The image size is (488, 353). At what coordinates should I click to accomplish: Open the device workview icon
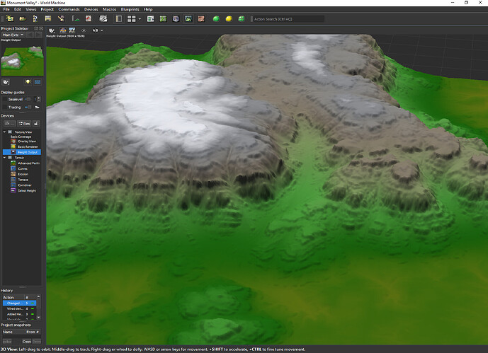pyautogui.click(x=150, y=19)
